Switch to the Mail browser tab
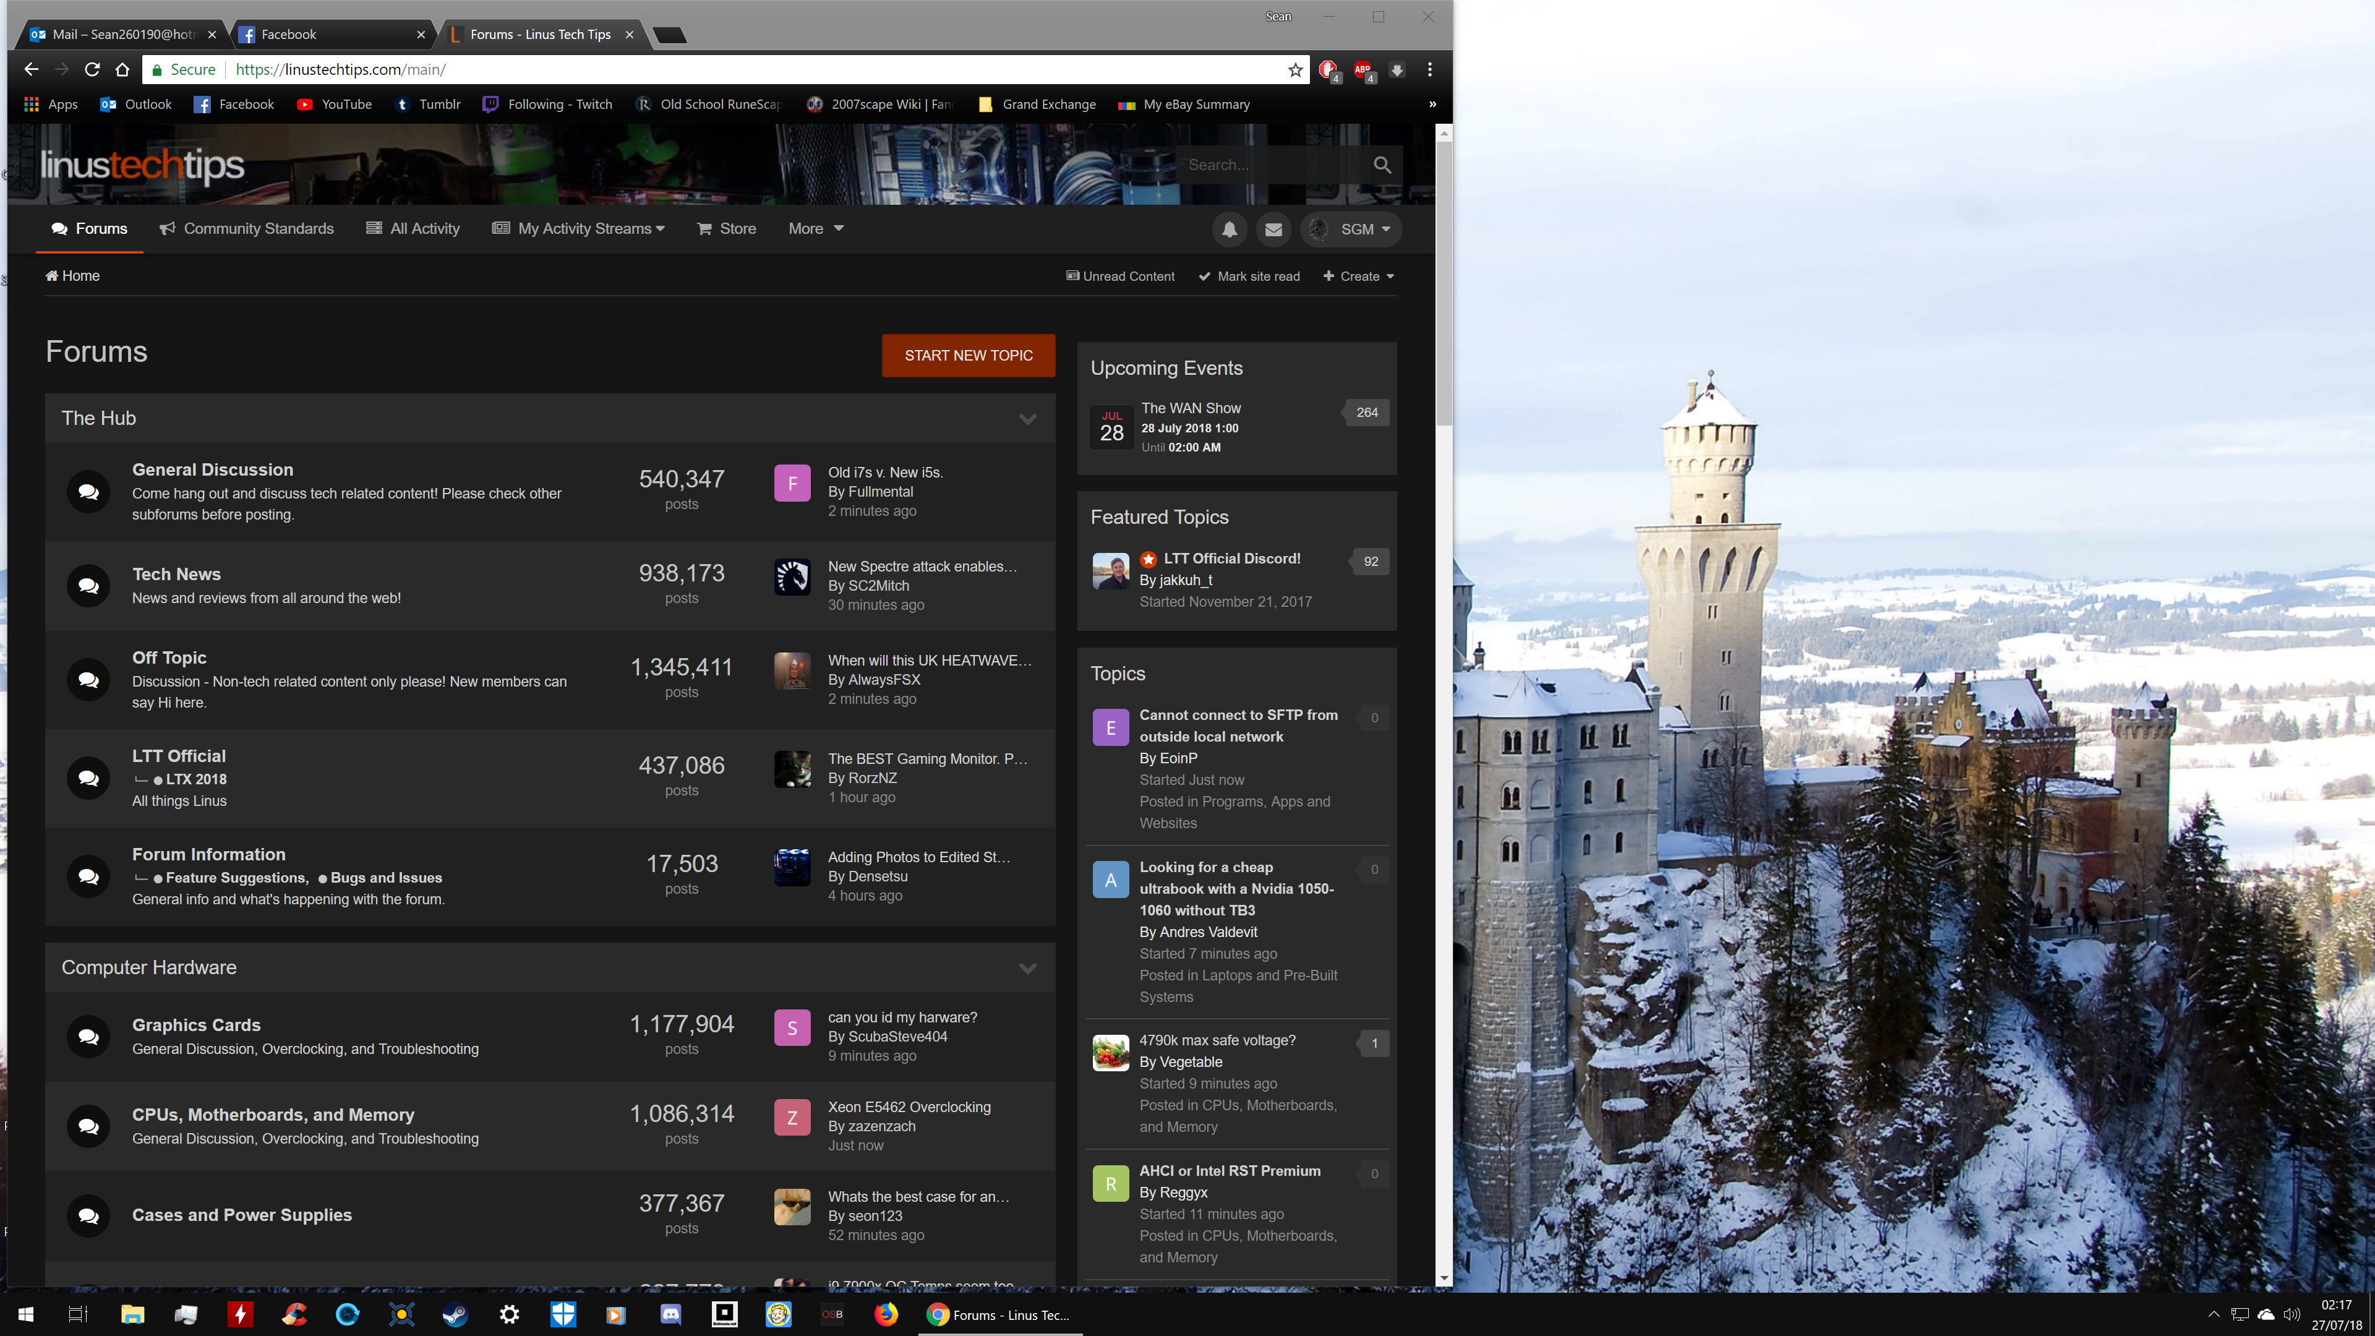Viewport: 2375px width, 1336px height. (122, 34)
